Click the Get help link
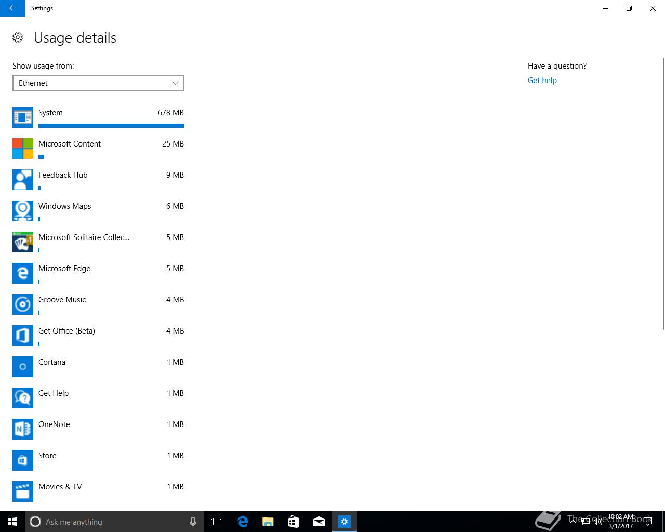 [542, 81]
